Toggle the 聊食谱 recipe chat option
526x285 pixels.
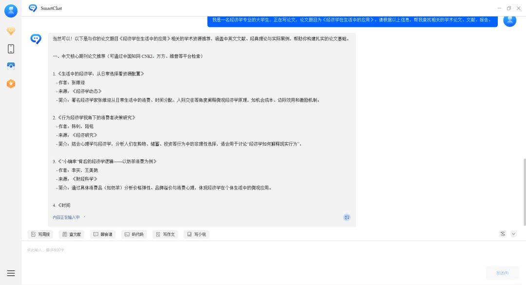(x=103, y=234)
